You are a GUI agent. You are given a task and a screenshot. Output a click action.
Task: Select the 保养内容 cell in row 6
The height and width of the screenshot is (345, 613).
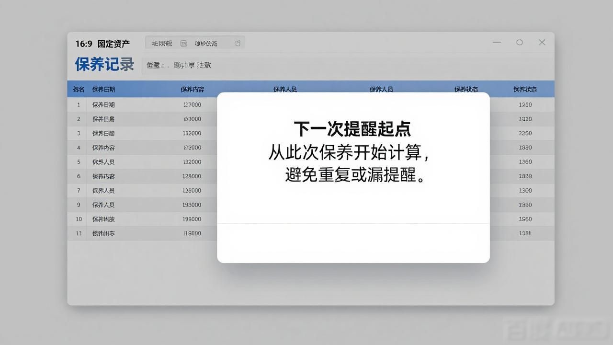pyautogui.click(x=103, y=176)
